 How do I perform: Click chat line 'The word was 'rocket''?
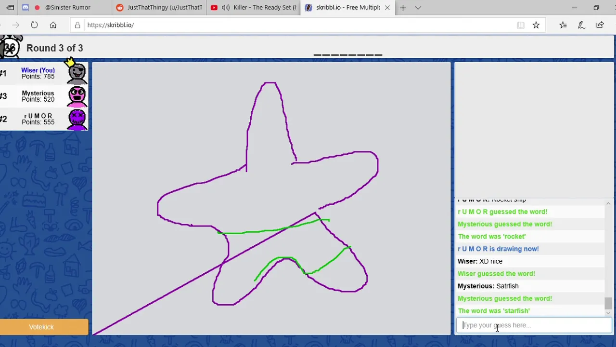(492, 237)
